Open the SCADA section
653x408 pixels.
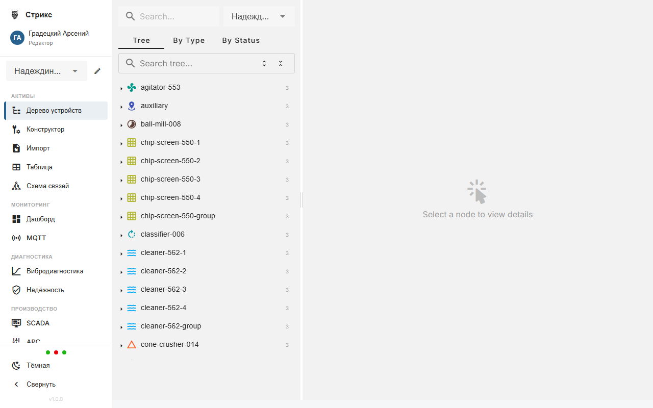[38, 323]
